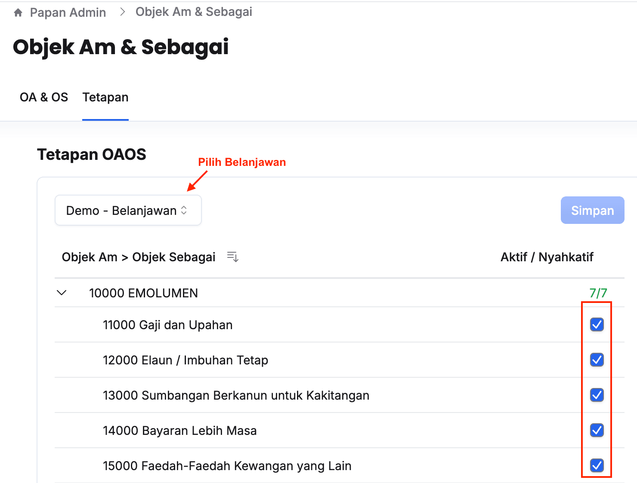Image resolution: width=637 pixels, height=483 pixels.
Task: Click the up-down arrows on Belanjawan selector
Action: point(184,211)
